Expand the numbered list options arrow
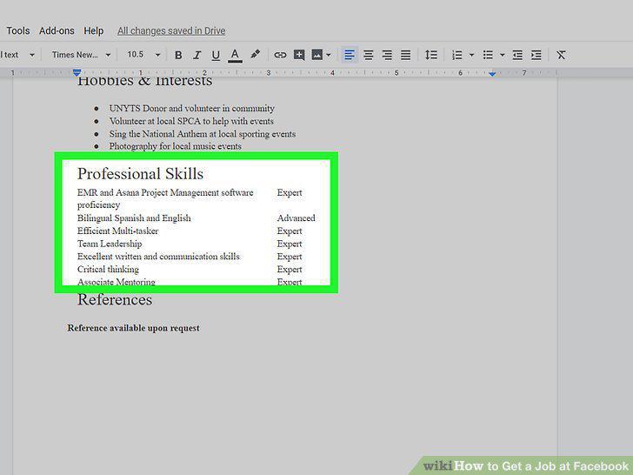The height and width of the screenshot is (475, 633). (471, 55)
